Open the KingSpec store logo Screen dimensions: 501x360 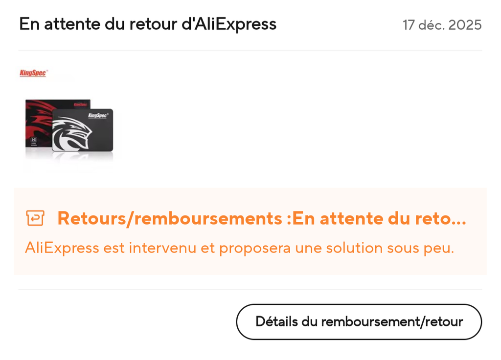tap(34, 73)
